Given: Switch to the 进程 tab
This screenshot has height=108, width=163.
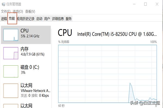Looking at the screenshot, I should click(4, 19).
